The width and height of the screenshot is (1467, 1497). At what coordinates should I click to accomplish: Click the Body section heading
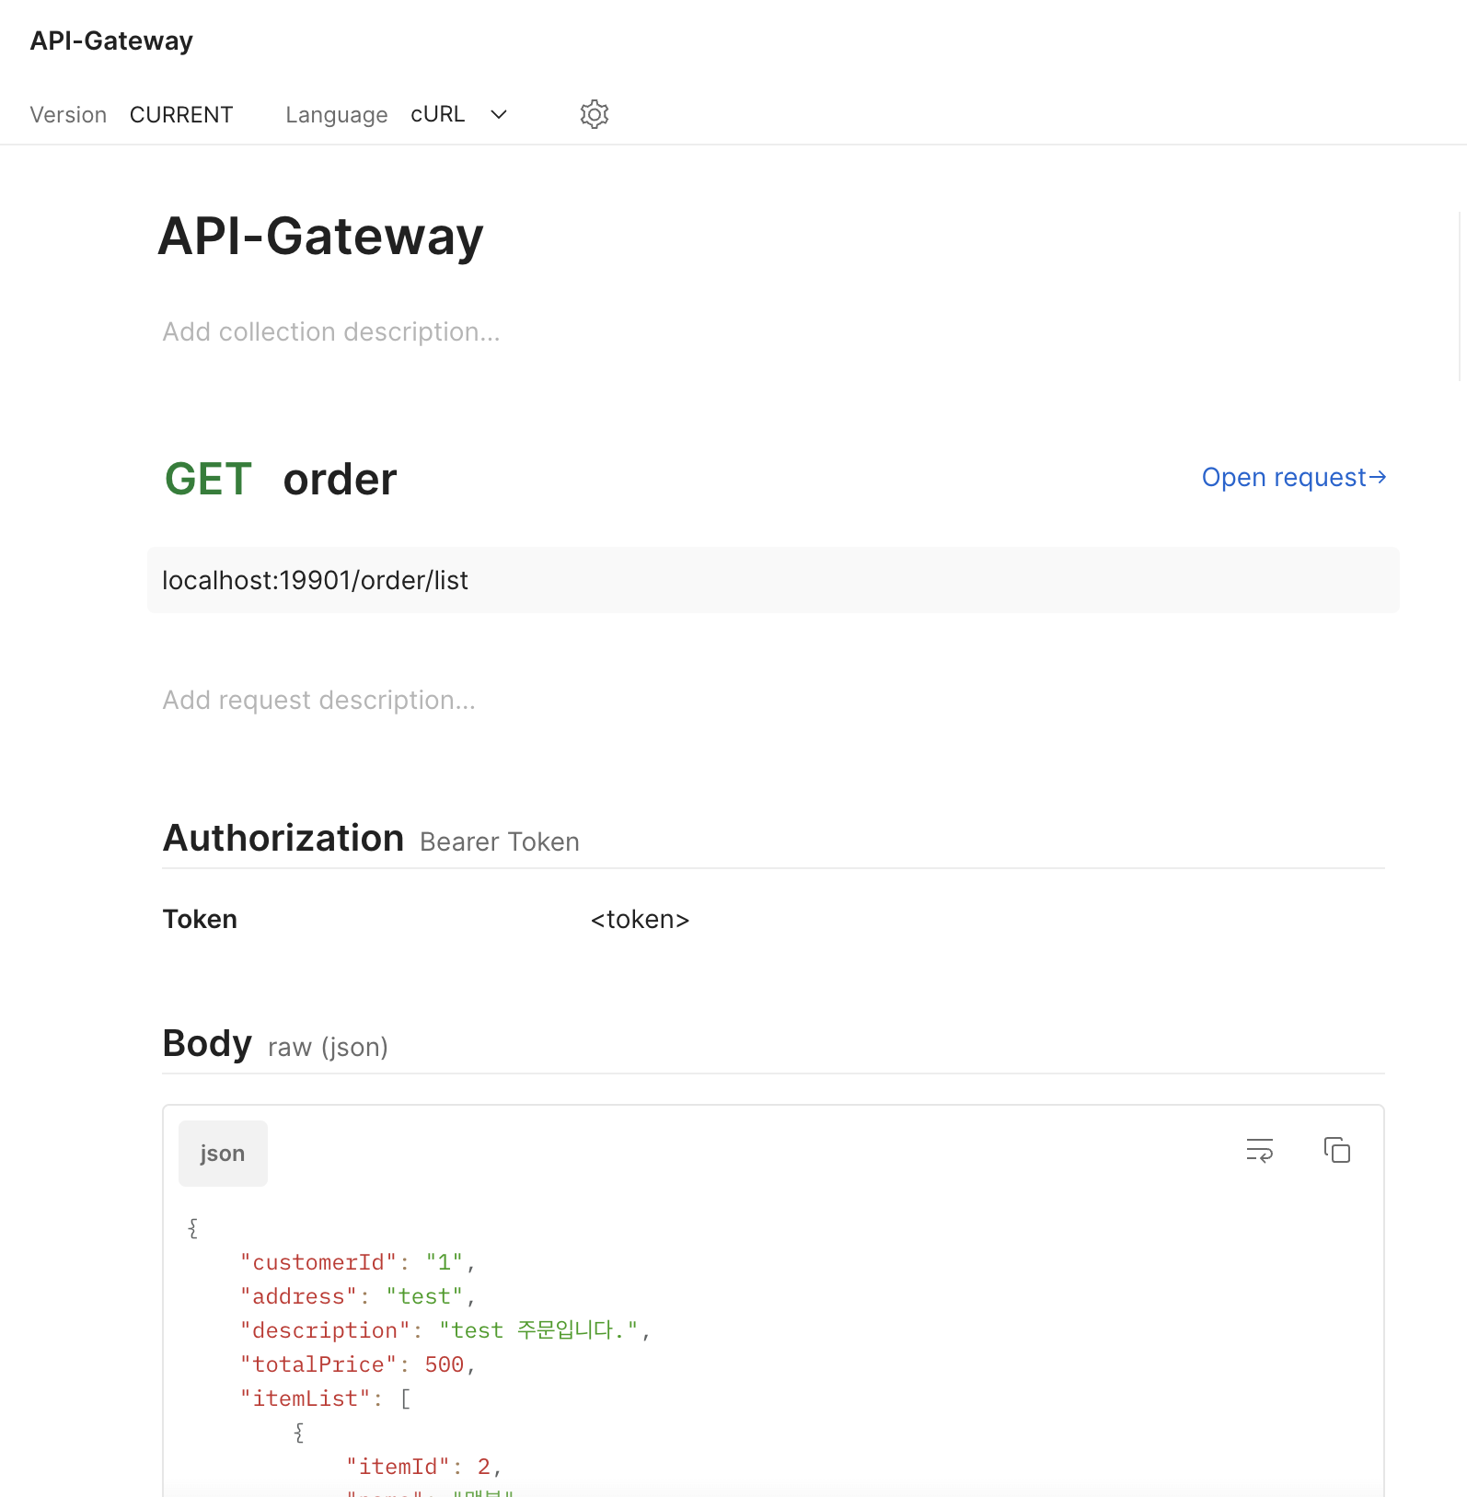[x=207, y=1043]
